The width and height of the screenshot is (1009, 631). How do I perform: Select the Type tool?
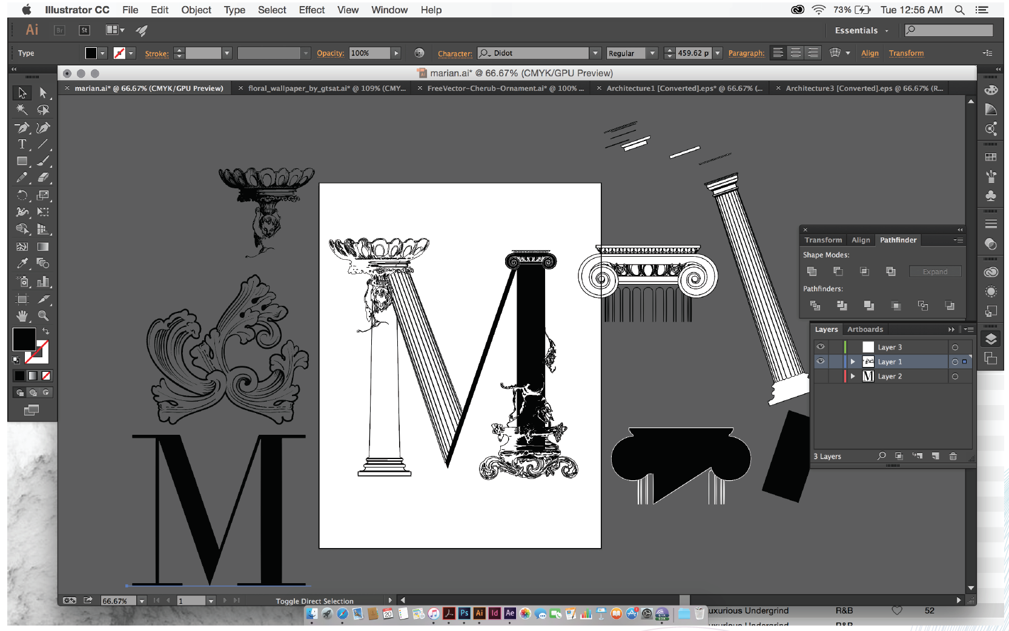pos(22,144)
